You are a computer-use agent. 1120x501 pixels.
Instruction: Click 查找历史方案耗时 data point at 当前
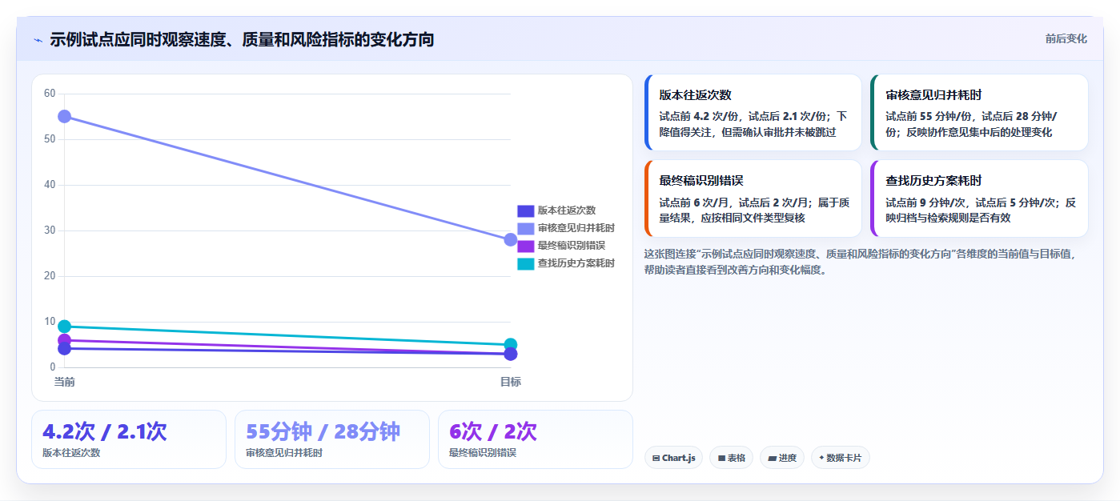pyautogui.click(x=65, y=326)
